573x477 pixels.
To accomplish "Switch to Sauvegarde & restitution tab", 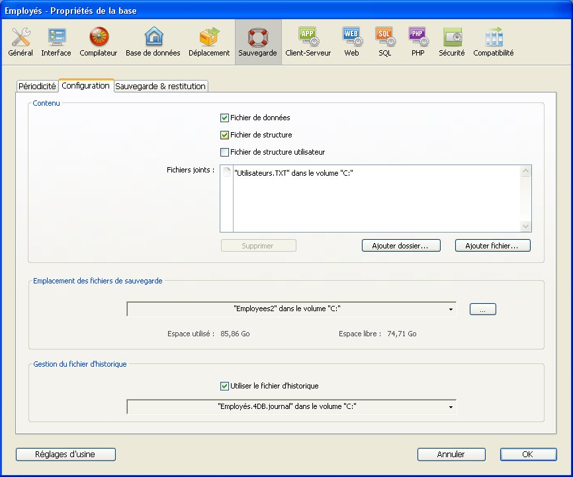I will click(160, 86).
